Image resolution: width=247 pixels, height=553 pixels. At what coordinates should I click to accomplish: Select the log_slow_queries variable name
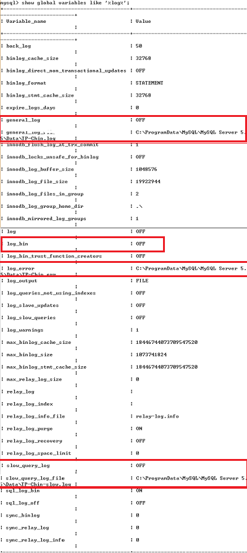tap(31, 318)
